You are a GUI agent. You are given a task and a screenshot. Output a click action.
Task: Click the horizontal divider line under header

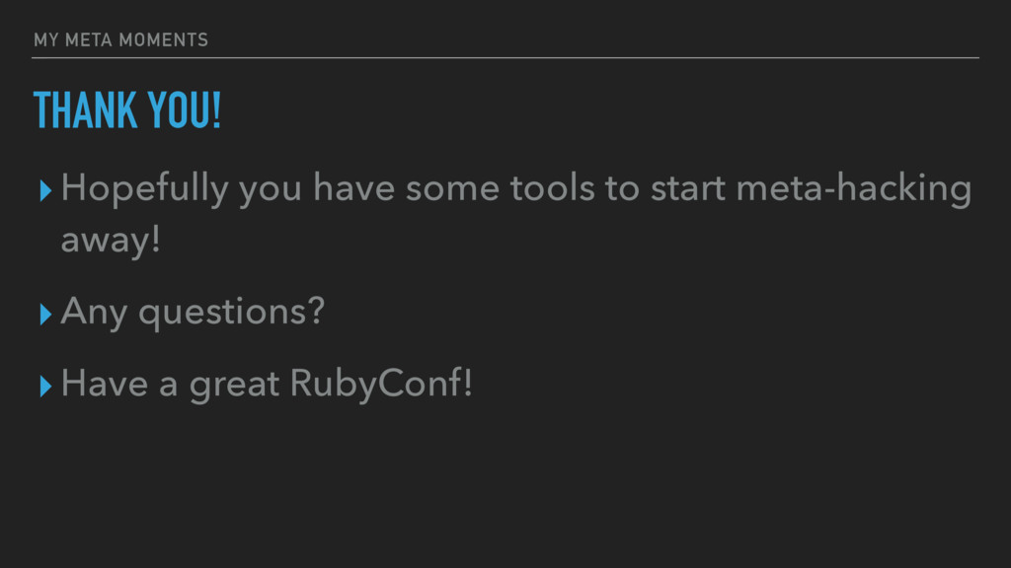(x=505, y=58)
